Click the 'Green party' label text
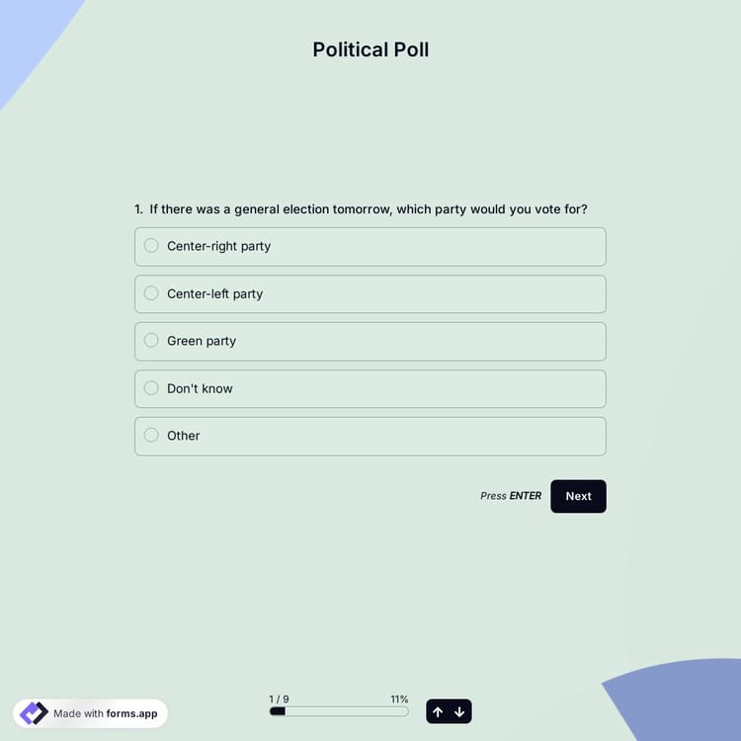This screenshot has width=741, height=741. (x=202, y=341)
